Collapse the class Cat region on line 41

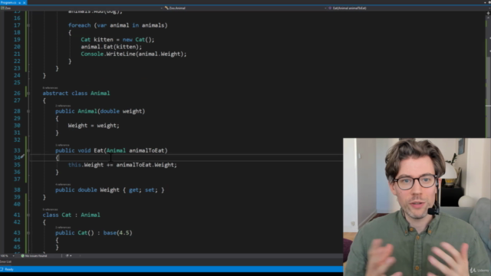coord(28,215)
